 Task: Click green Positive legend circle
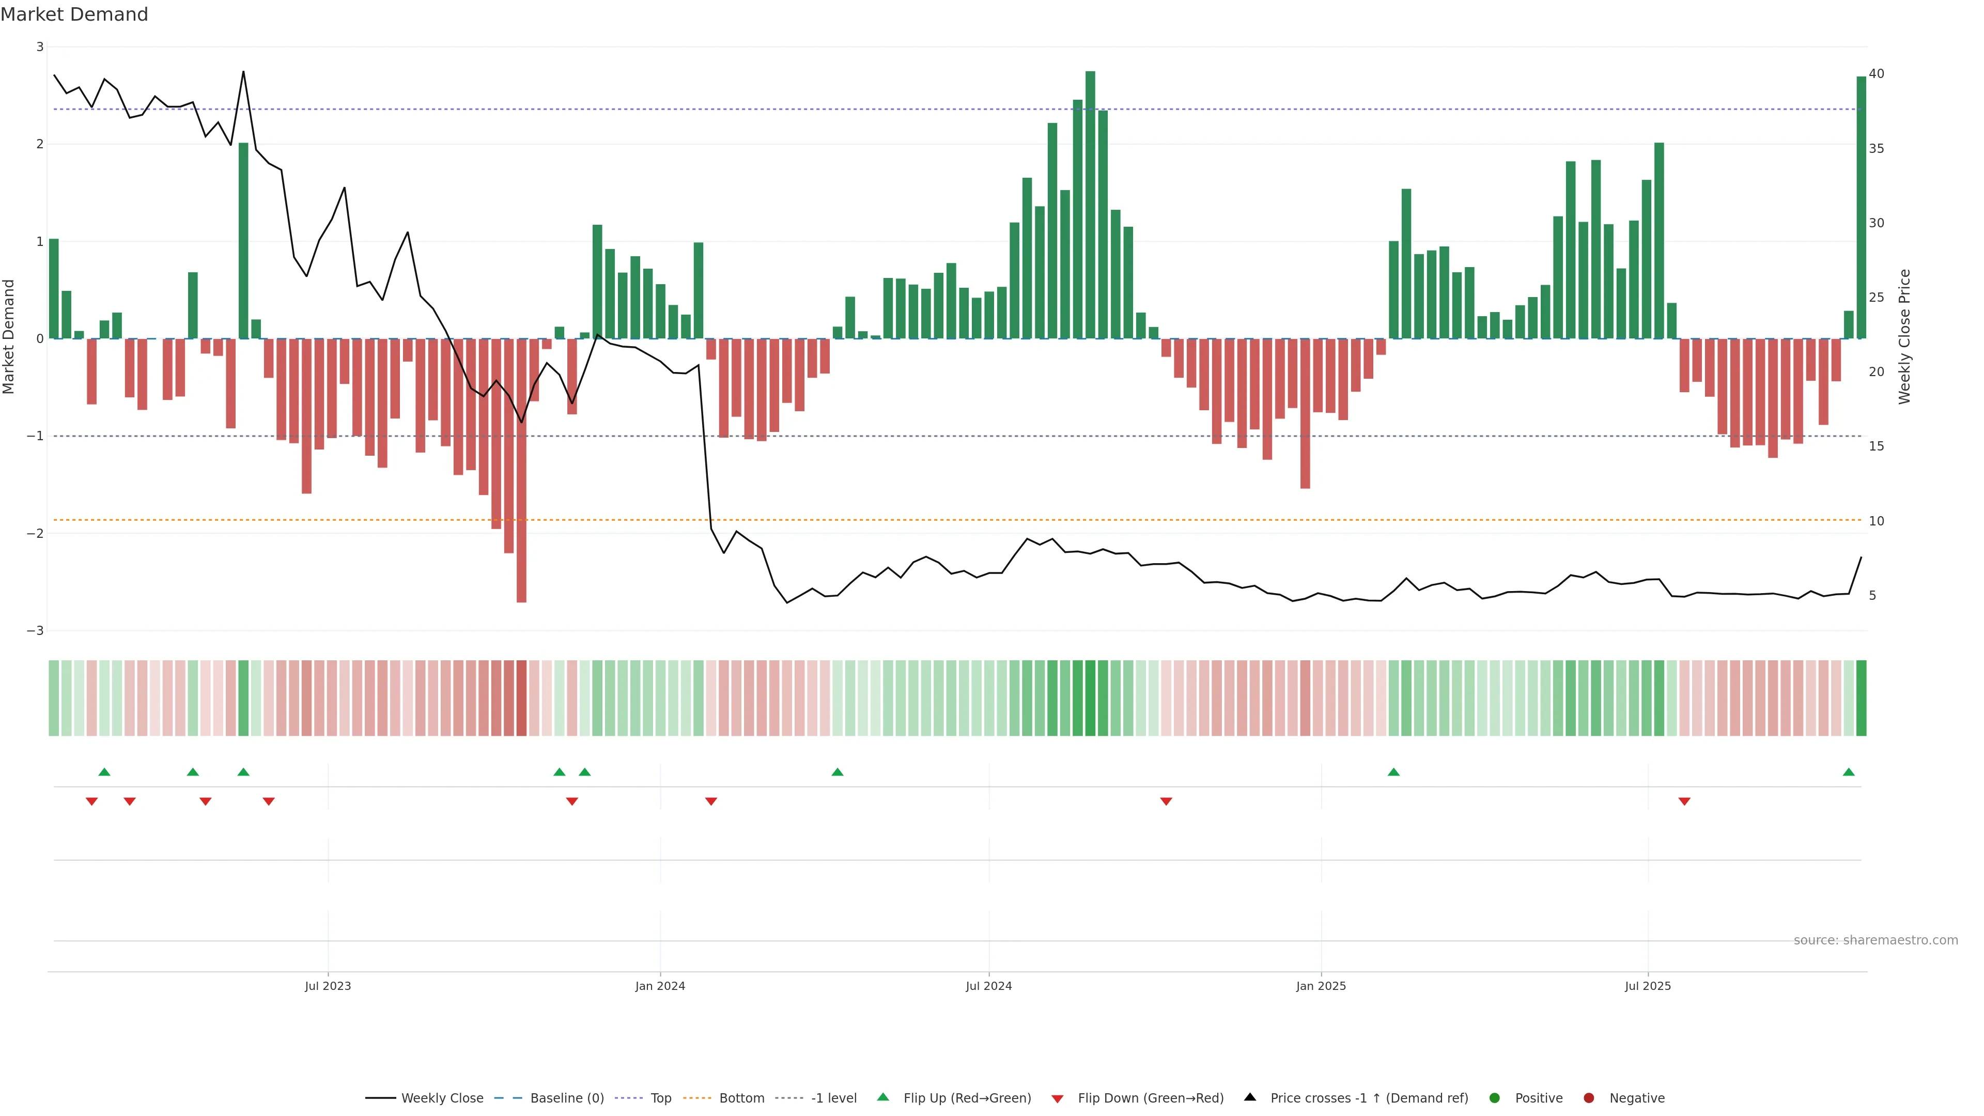tap(1495, 1097)
